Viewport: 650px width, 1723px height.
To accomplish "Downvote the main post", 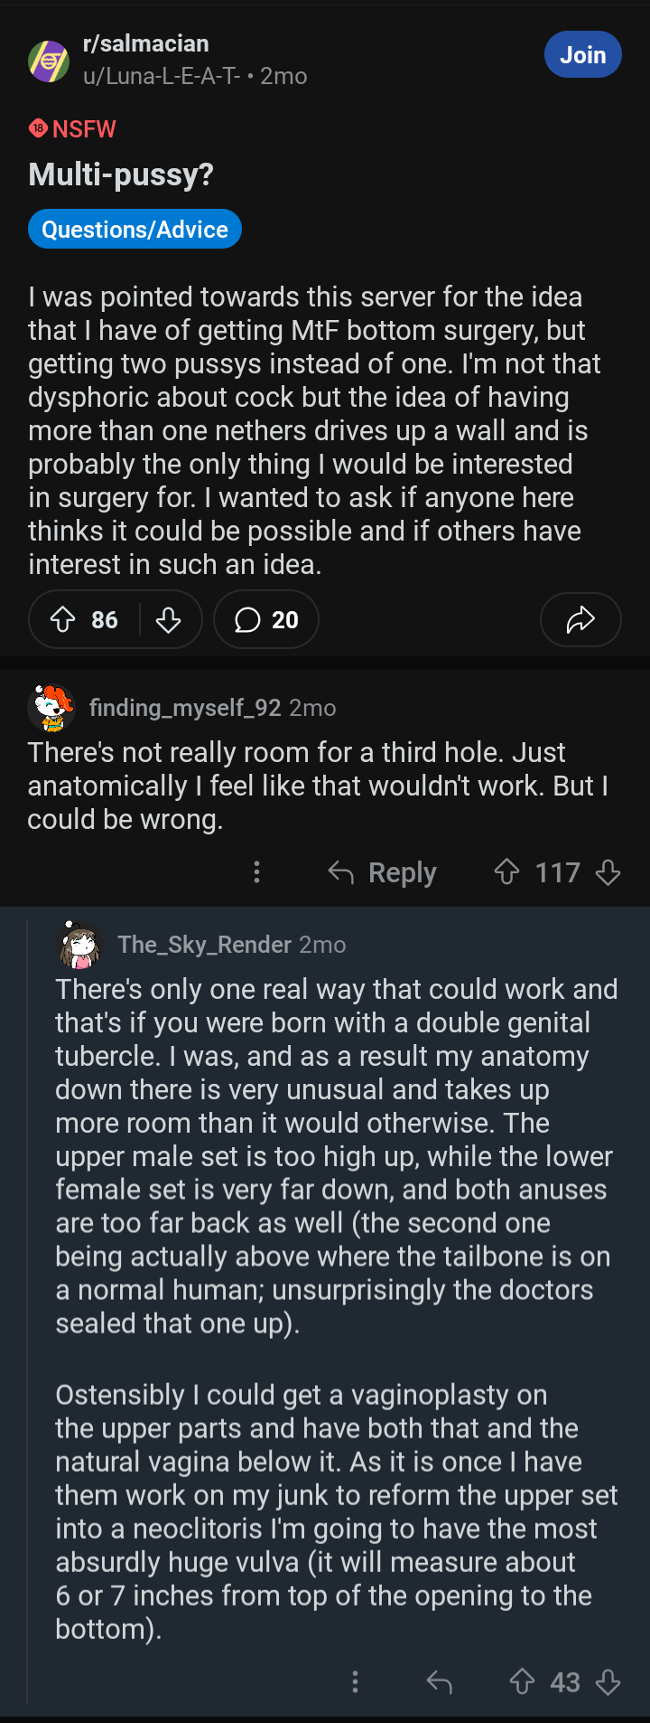I will pyautogui.click(x=169, y=619).
